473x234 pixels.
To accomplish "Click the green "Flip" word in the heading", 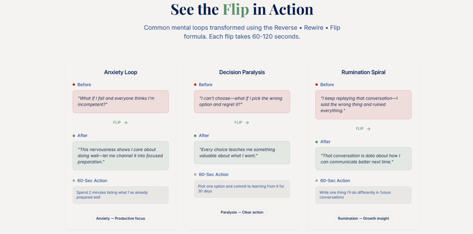I will tap(236, 10).
